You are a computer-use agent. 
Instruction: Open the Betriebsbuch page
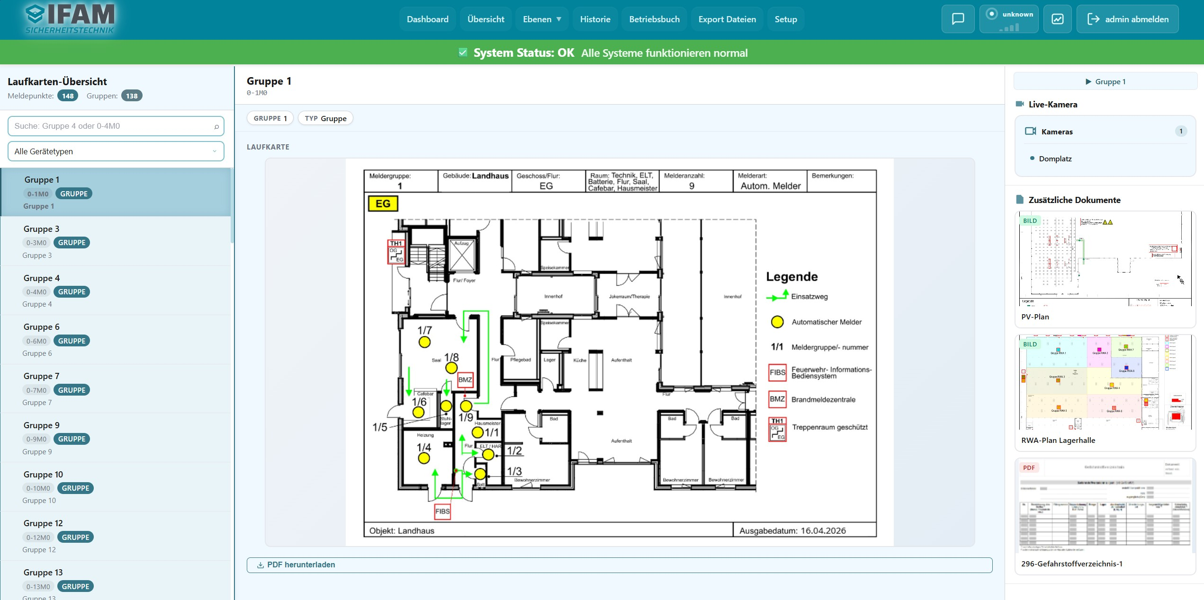[x=654, y=19]
